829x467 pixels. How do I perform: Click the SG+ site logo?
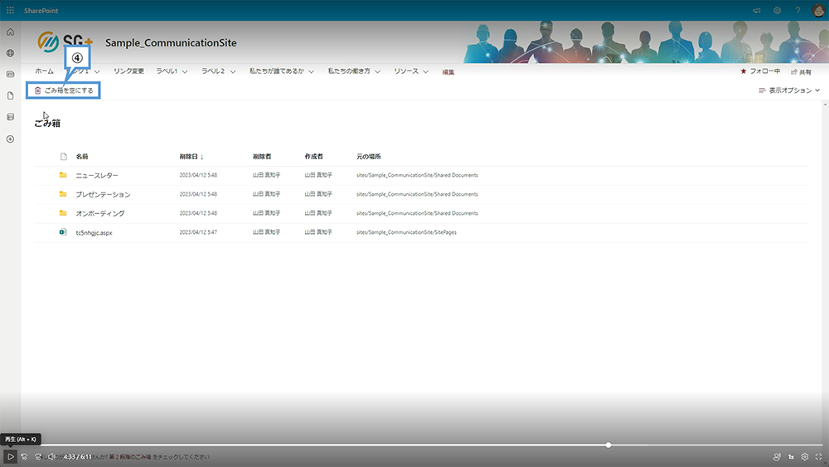coord(65,42)
